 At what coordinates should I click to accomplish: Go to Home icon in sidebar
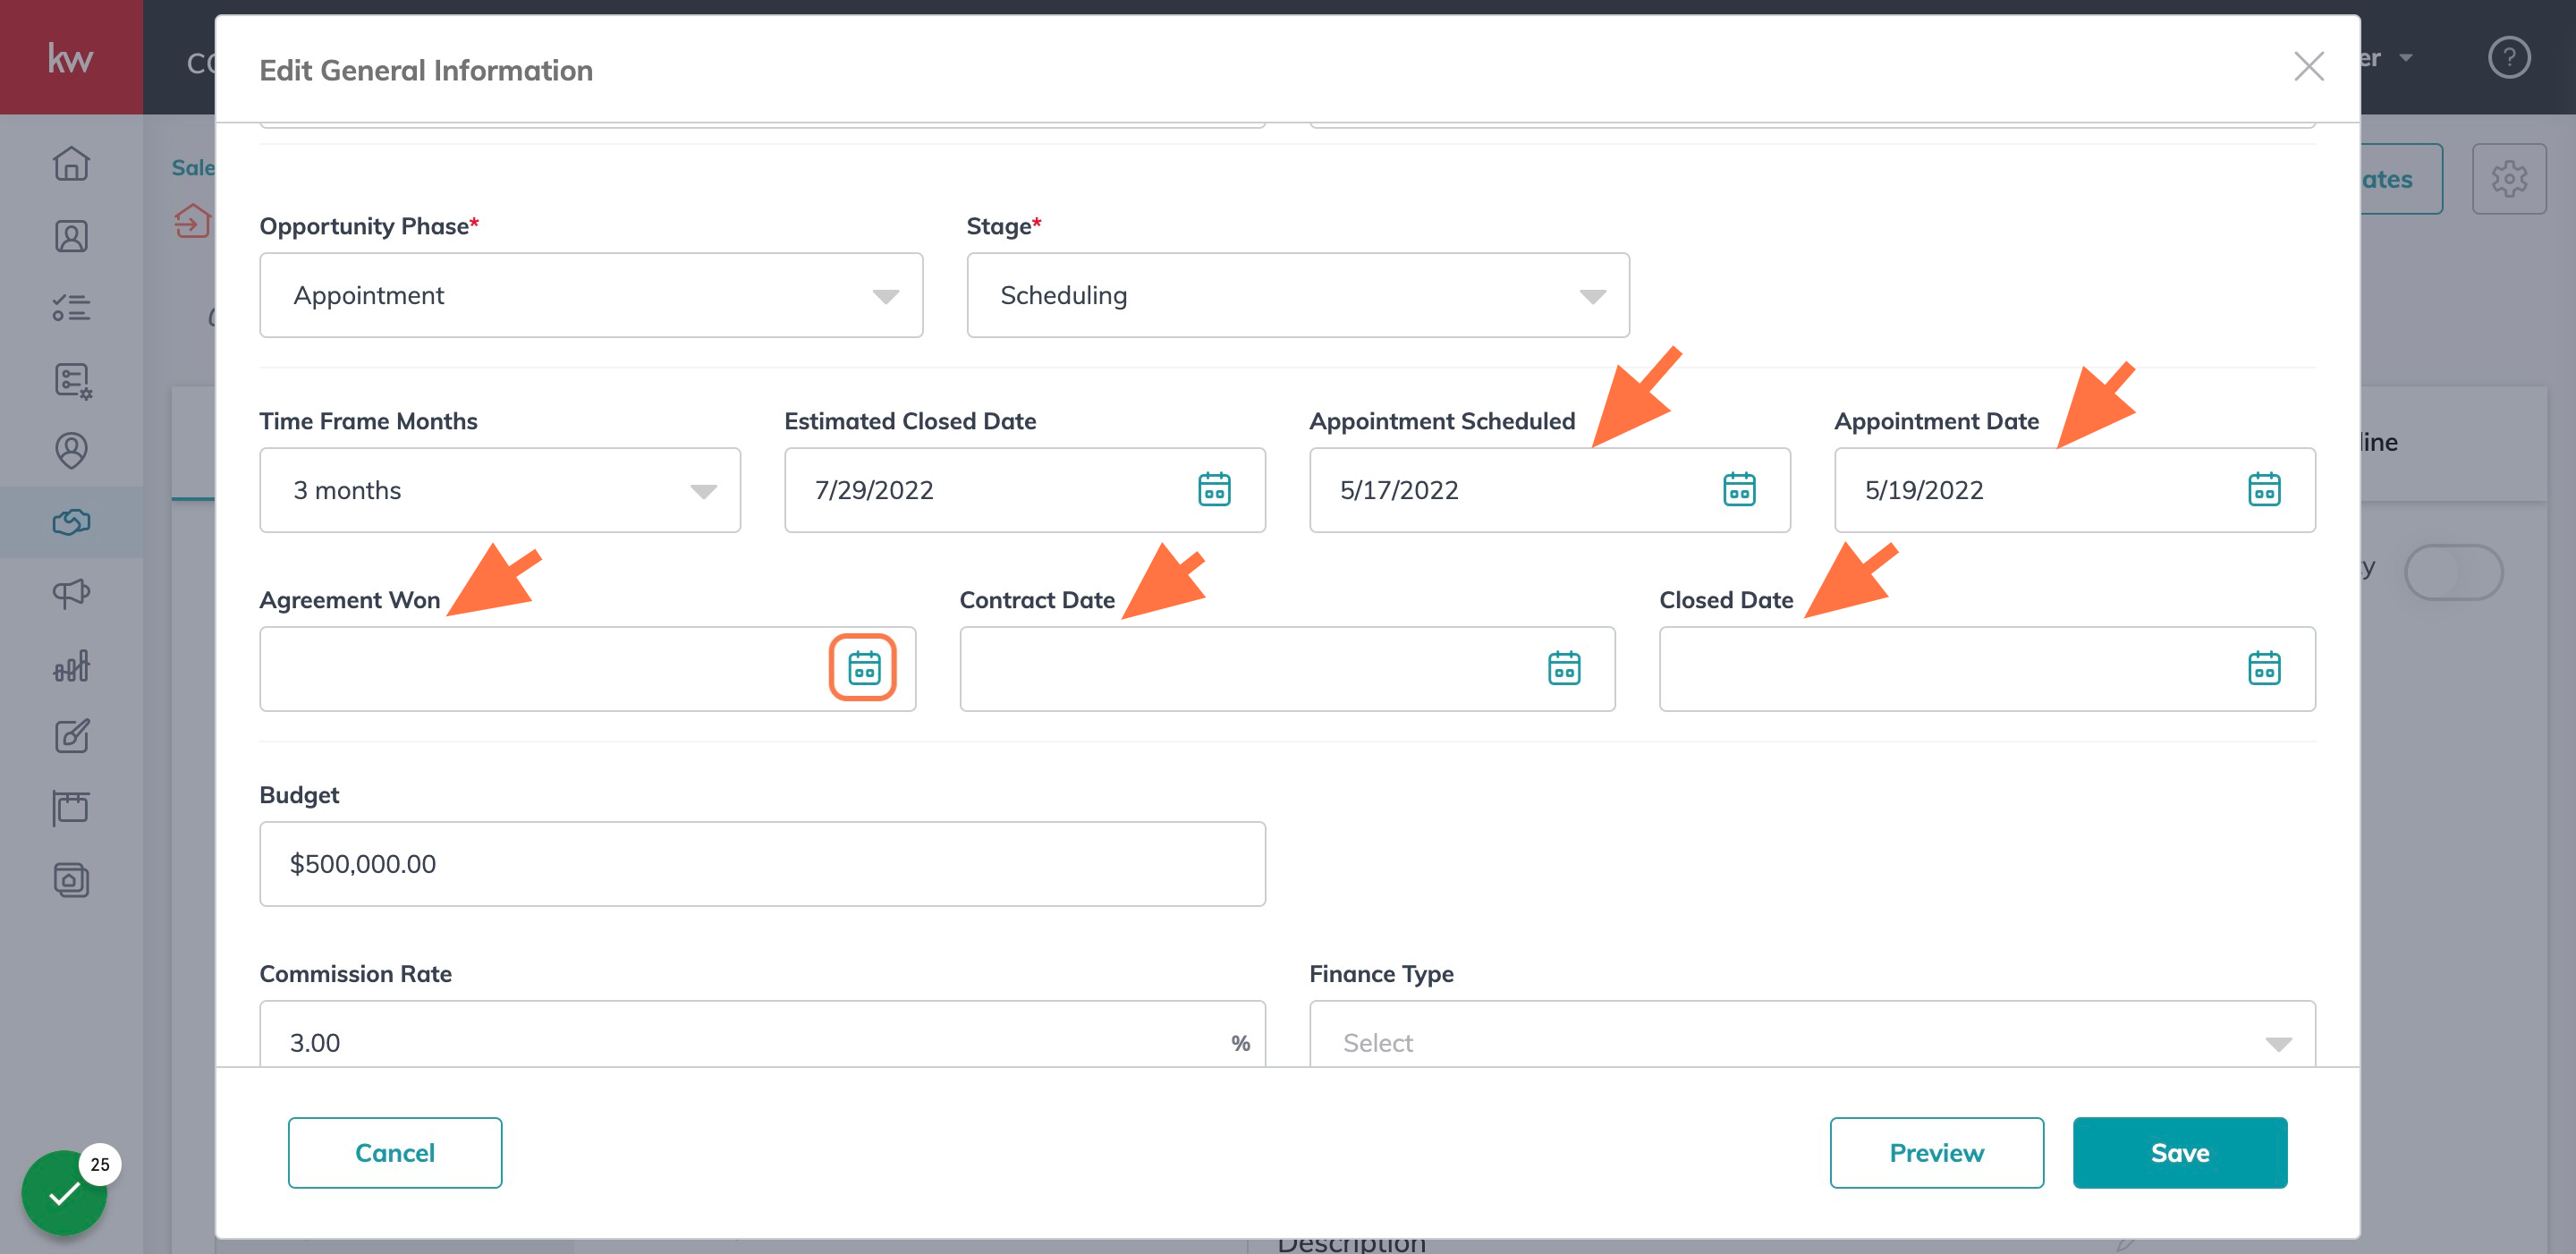pos(71,163)
